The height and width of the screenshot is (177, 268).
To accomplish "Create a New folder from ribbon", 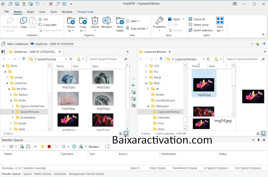I will coord(120,24).
